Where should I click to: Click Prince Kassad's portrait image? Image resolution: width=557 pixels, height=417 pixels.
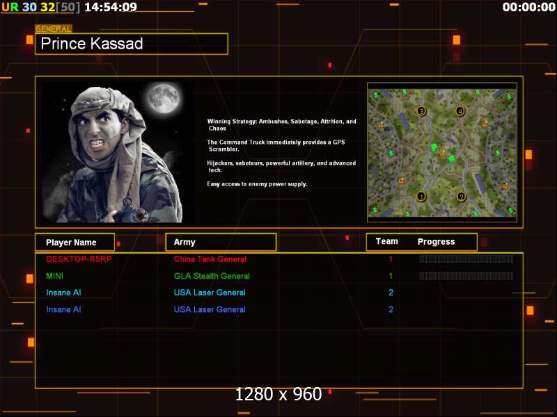coord(118,152)
